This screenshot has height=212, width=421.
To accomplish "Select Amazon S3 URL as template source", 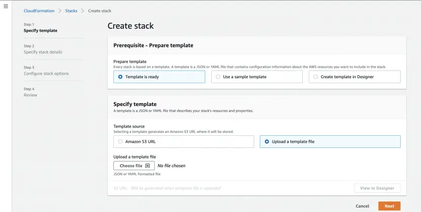I will pos(120,142).
